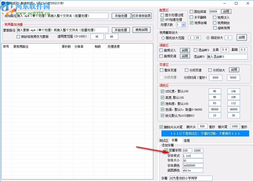This screenshot has width=254, height=182.
Task: Enable the 整体变速 speed option
Action: click(161, 70)
